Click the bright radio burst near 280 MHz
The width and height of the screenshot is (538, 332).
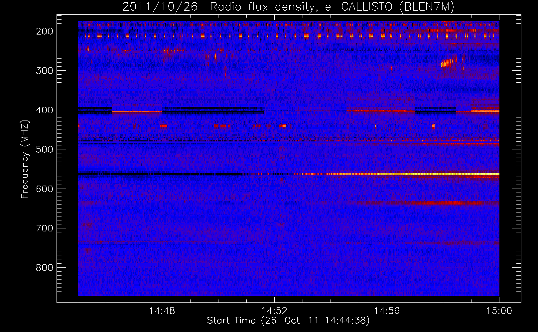448,62
